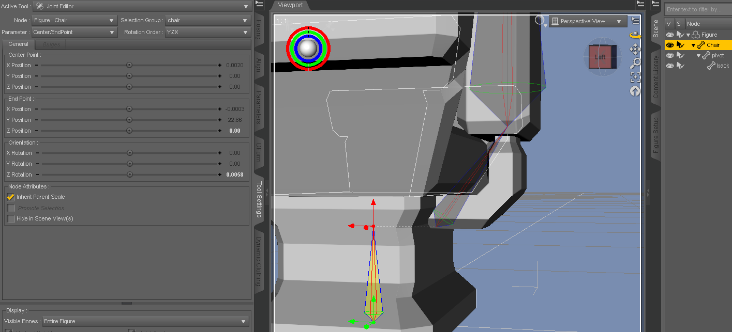Screen dimensions: 732x332
Task: Open the Perspective View camera dropdown
Action: click(588, 21)
